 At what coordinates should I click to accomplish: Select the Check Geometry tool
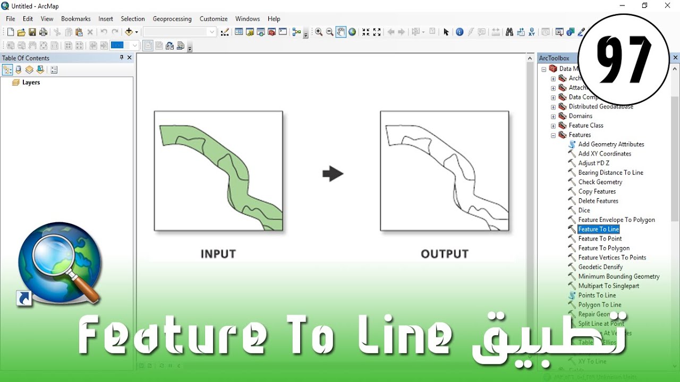pos(600,182)
